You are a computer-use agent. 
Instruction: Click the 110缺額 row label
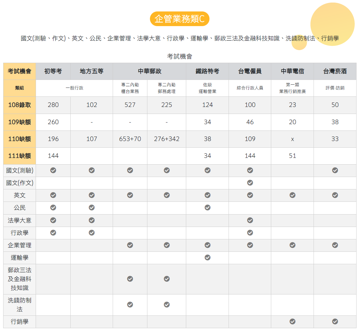coord(19,139)
